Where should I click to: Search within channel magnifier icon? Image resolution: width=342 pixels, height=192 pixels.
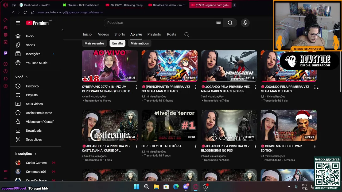point(187,34)
